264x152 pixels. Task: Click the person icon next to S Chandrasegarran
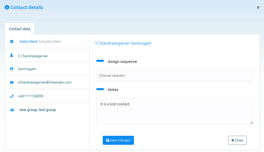11,55
